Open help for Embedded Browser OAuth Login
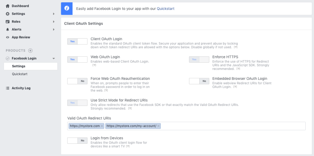Image resolution: width=314 pixels, height=156 pixels. click(235, 87)
